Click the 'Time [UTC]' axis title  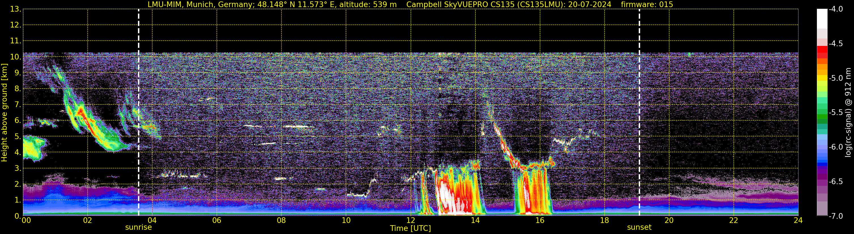[x=410, y=228]
